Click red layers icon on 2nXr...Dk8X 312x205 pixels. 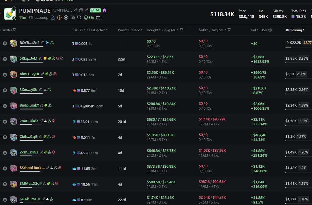tap(53, 121)
